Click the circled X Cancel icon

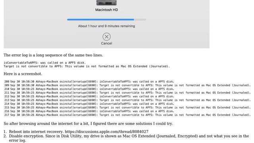point(106,37)
